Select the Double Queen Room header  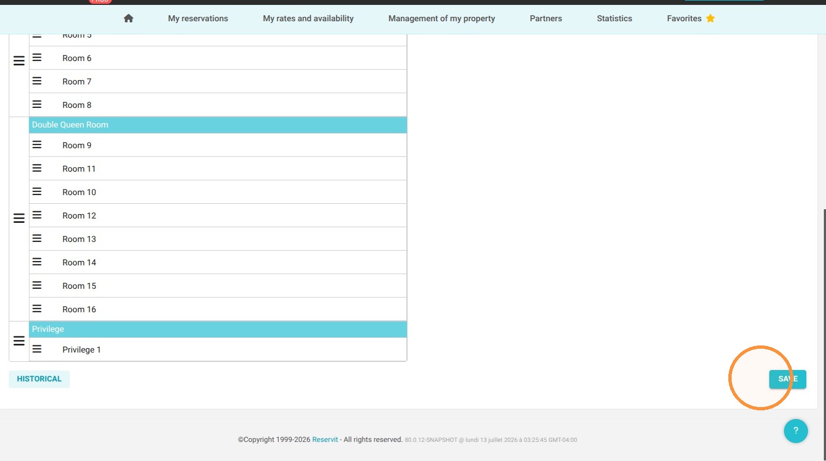218,125
